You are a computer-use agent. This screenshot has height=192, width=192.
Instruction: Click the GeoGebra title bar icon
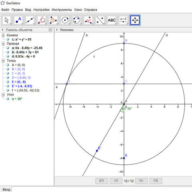pyautogui.click(x=3, y=3)
